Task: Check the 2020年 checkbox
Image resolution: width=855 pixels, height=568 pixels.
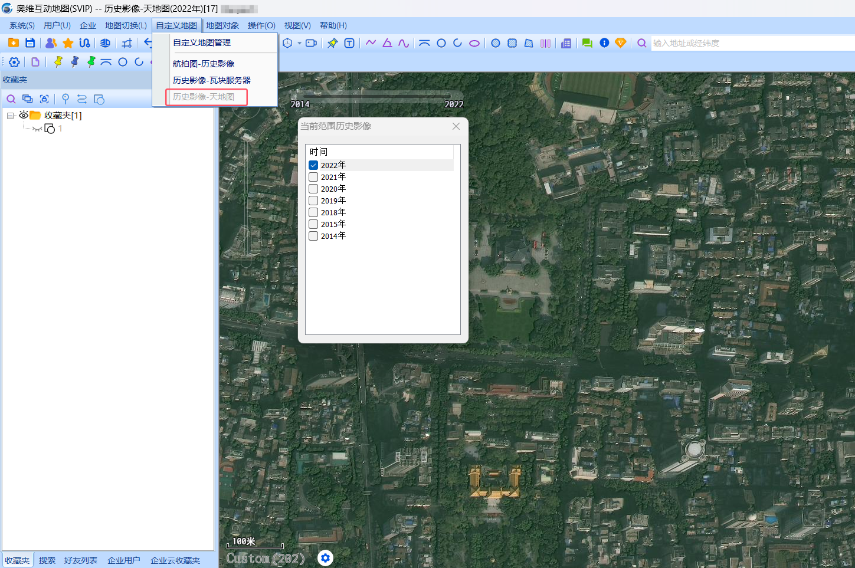Action: tap(313, 189)
